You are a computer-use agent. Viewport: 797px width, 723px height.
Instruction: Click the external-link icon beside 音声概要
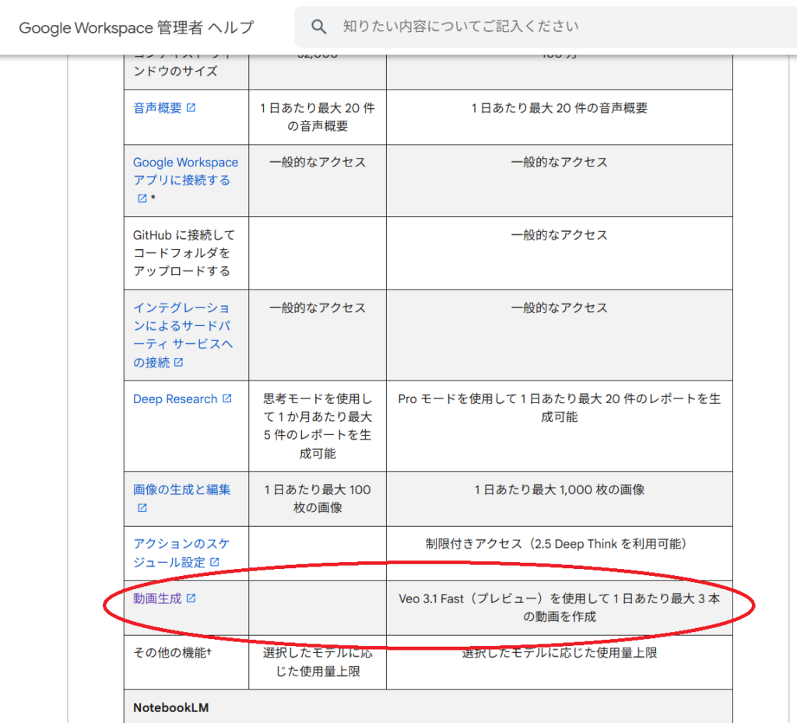[x=191, y=108]
